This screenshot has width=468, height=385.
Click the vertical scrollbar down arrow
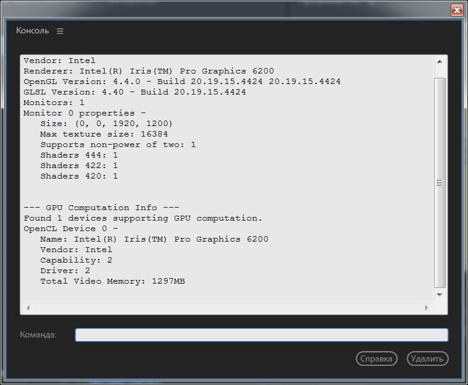point(440,295)
